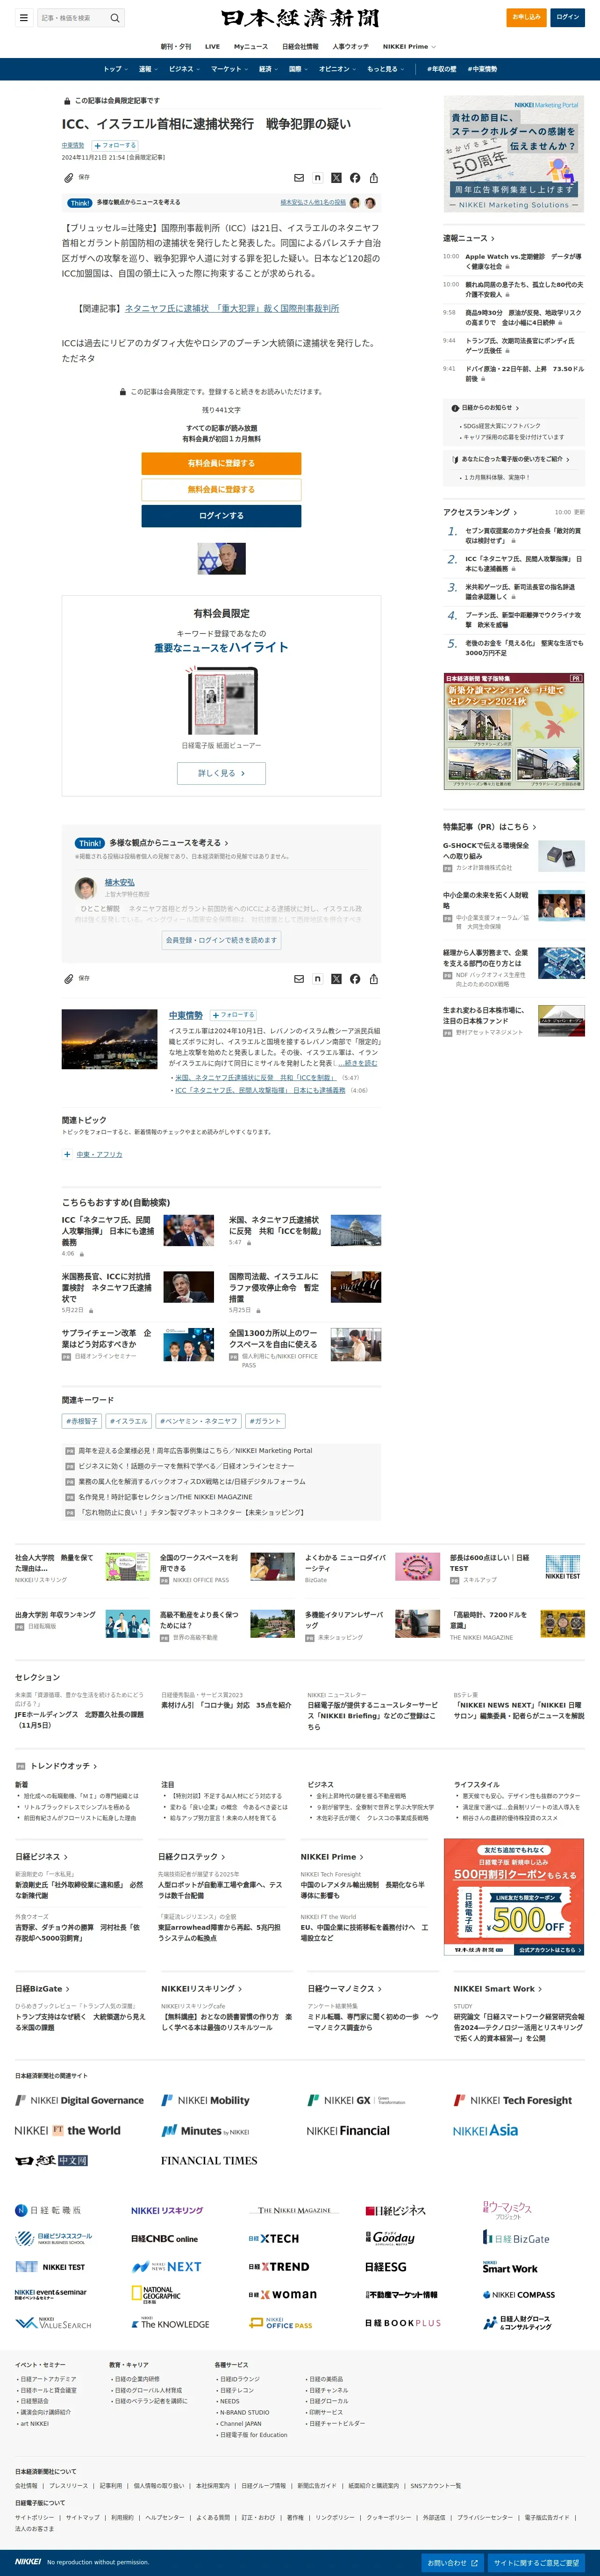Screen dimensions: 600x2576
Task: Follow 中東情勢 in topic summary card
Action: point(234,1014)
